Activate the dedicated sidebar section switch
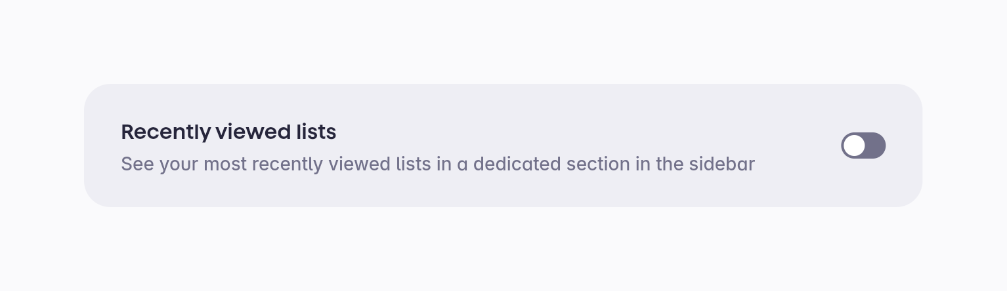Image resolution: width=1007 pixels, height=291 pixels. (x=863, y=145)
